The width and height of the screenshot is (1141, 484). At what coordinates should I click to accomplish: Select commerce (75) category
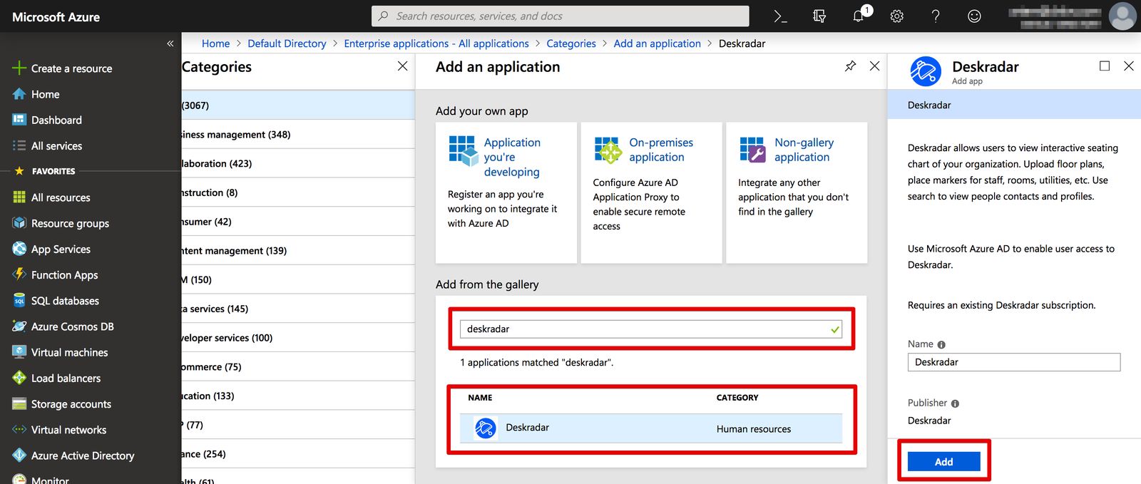tap(298, 367)
